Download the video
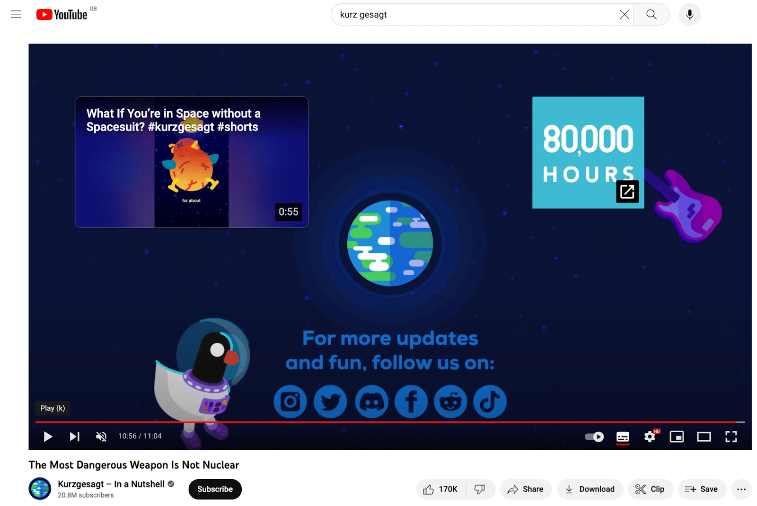The width and height of the screenshot is (757, 506). pyautogui.click(x=590, y=489)
